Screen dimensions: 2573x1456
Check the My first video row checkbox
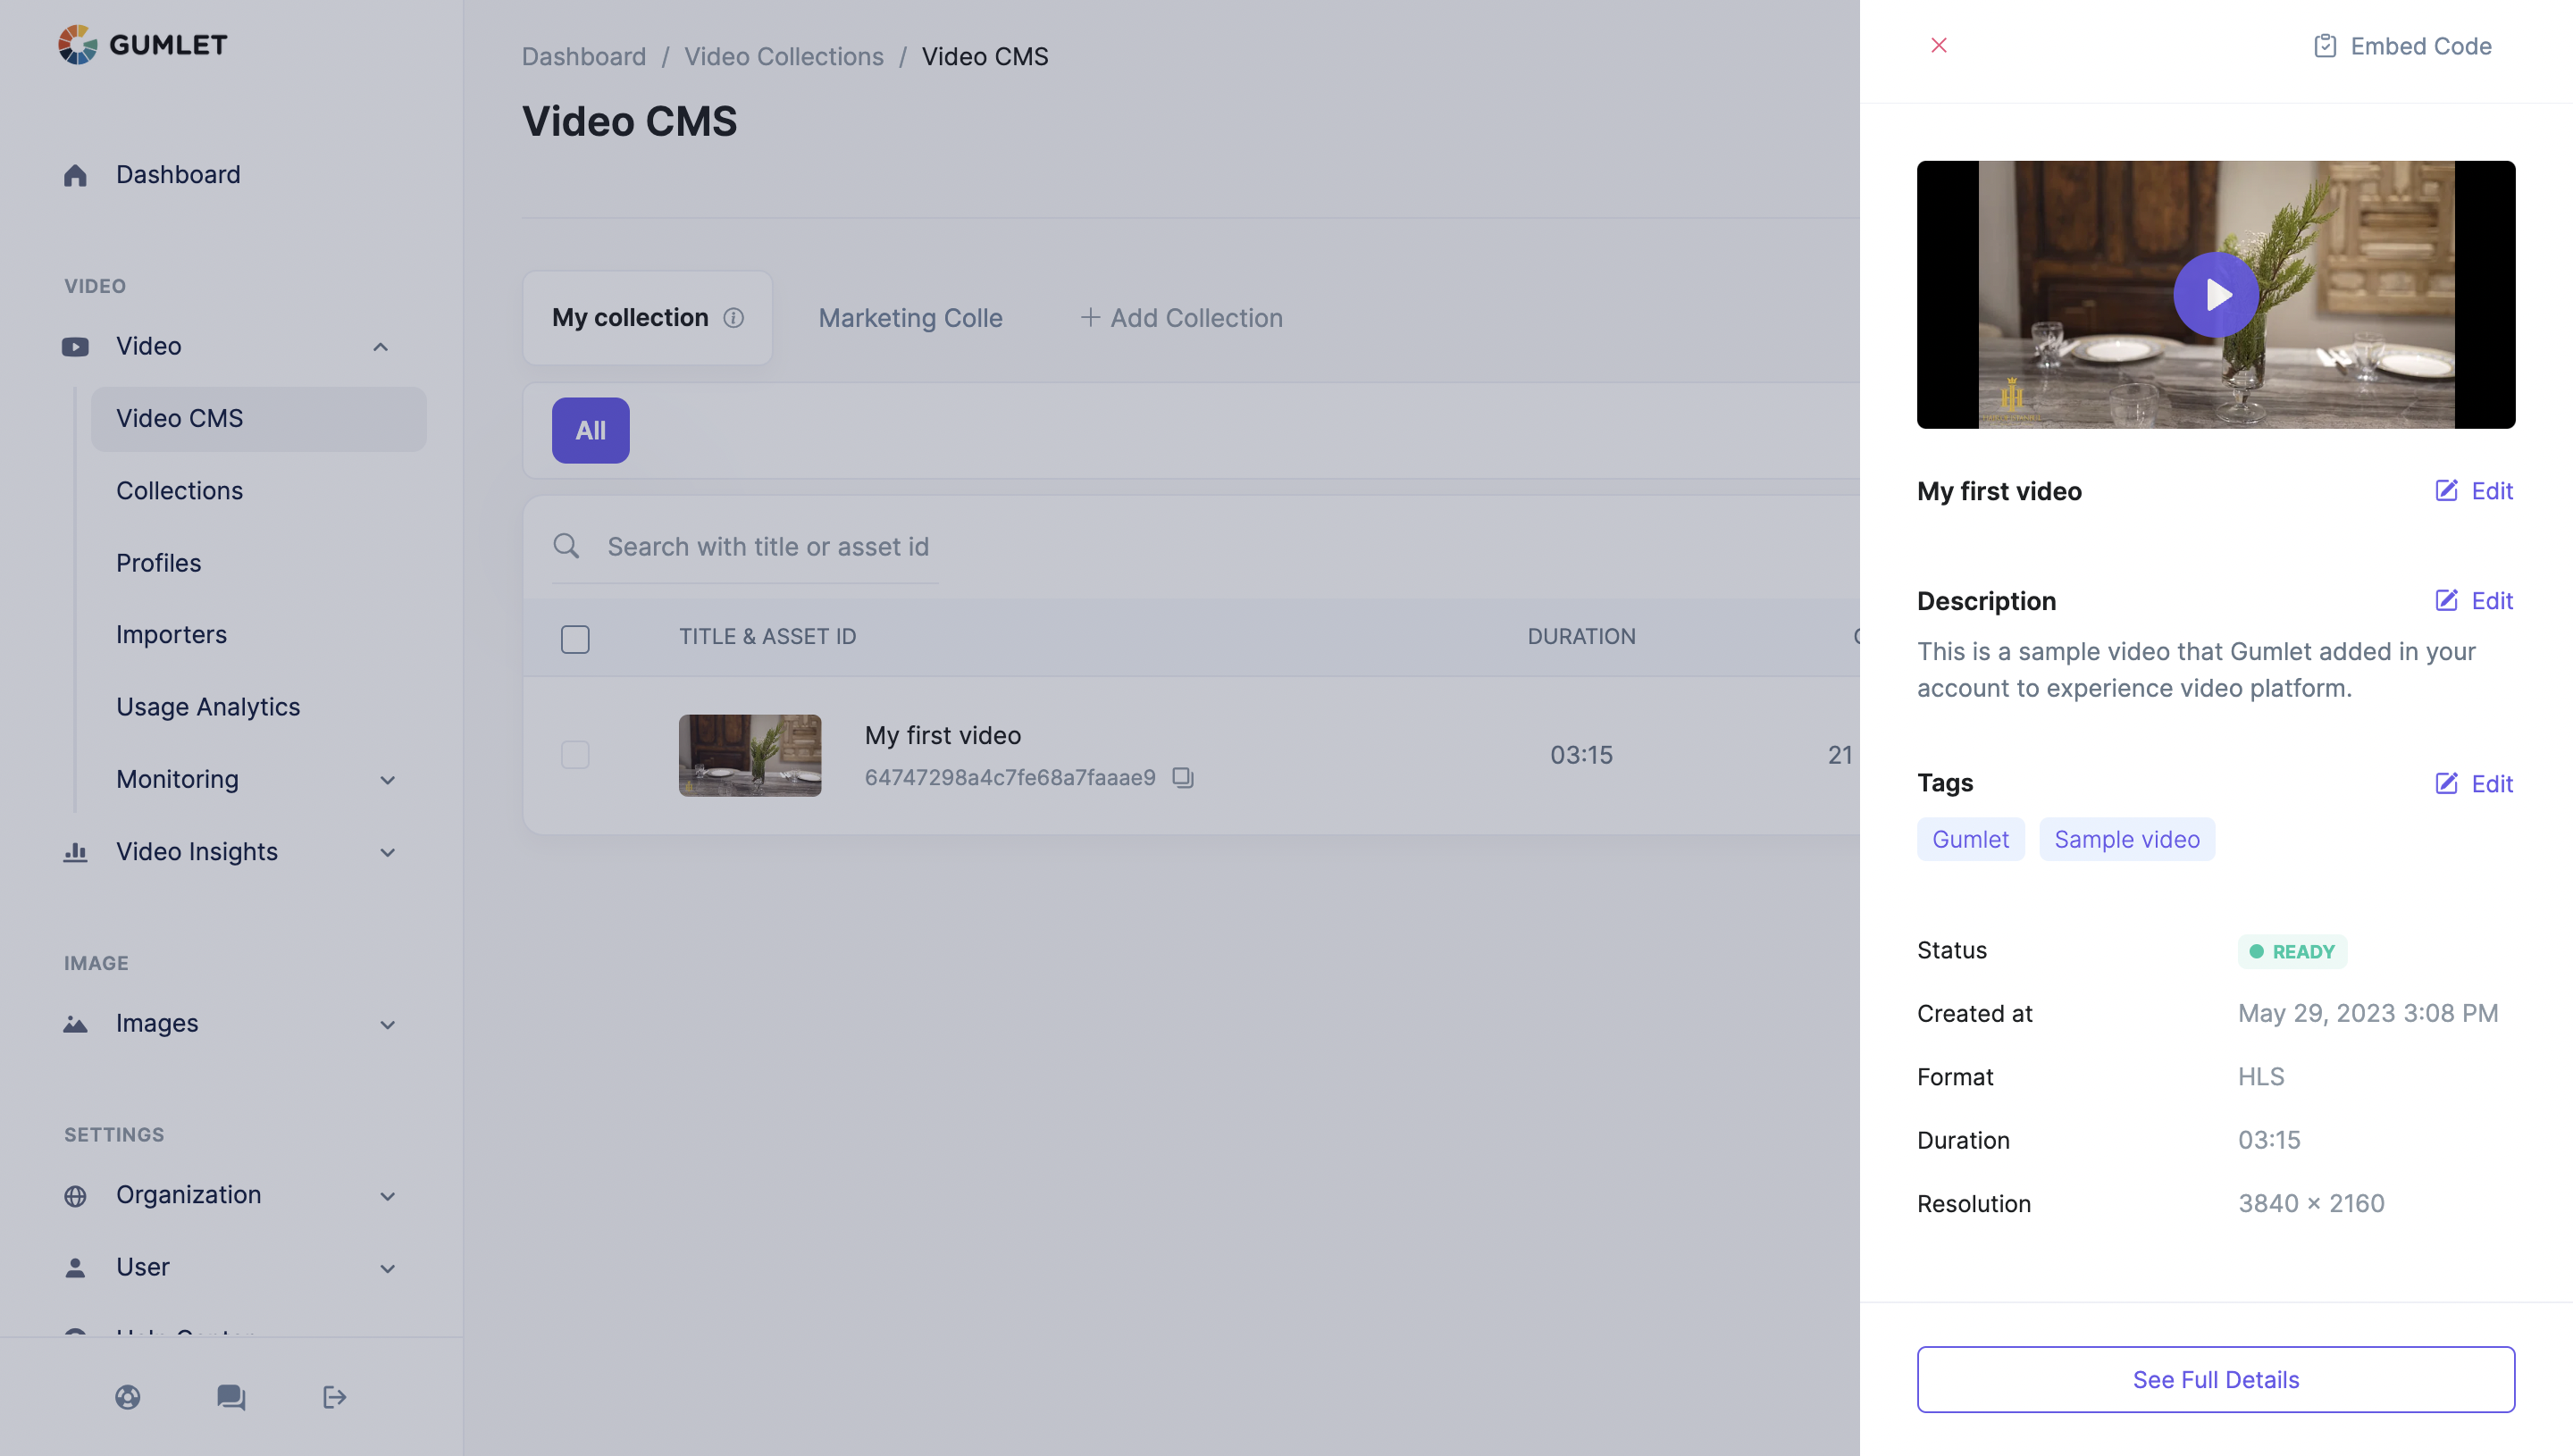575,754
